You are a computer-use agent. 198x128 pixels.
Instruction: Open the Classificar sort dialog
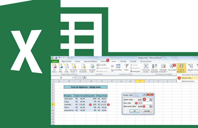[118, 68]
